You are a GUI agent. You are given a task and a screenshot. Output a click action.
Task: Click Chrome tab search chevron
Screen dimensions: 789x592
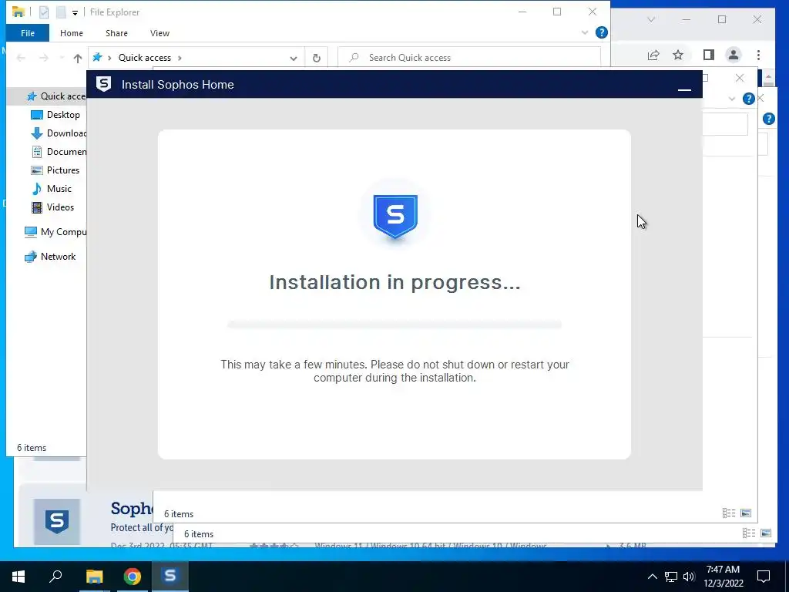[650, 19]
